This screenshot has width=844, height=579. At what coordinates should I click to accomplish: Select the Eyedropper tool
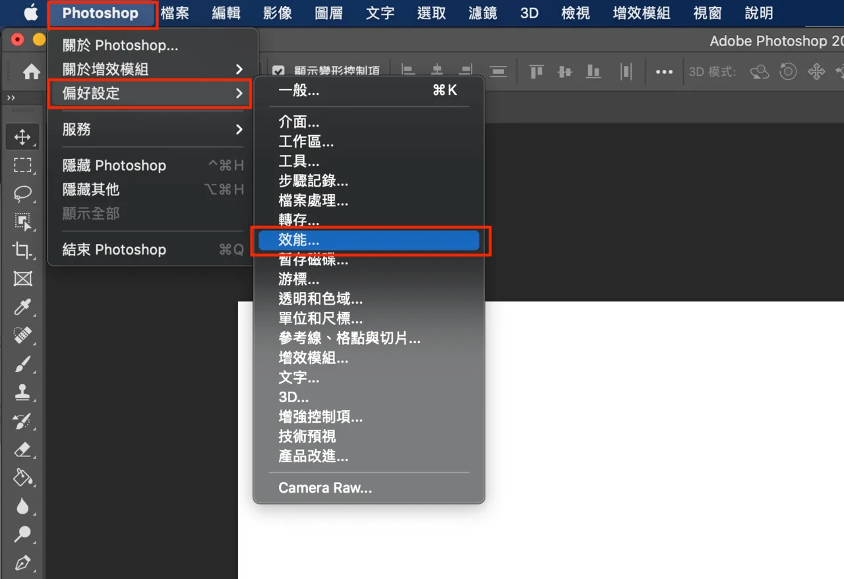23,307
